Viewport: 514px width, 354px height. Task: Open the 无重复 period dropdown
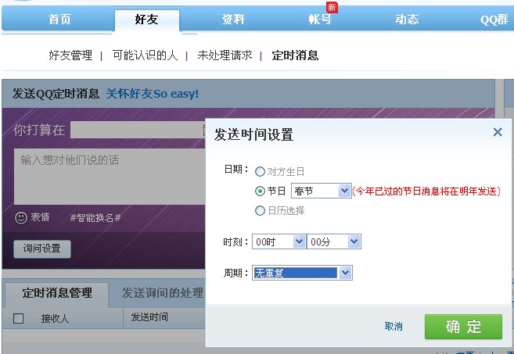click(302, 273)
